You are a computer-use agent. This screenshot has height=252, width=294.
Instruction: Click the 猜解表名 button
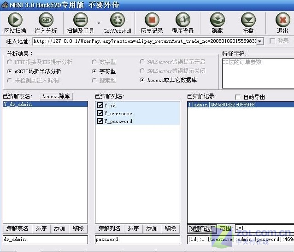point(17,229)
